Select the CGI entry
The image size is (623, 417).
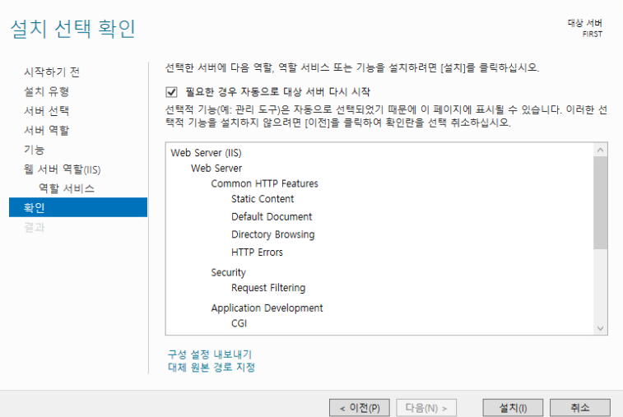239,323
